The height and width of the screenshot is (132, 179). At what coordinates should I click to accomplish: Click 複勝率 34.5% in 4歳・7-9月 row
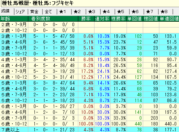[120, 71]
